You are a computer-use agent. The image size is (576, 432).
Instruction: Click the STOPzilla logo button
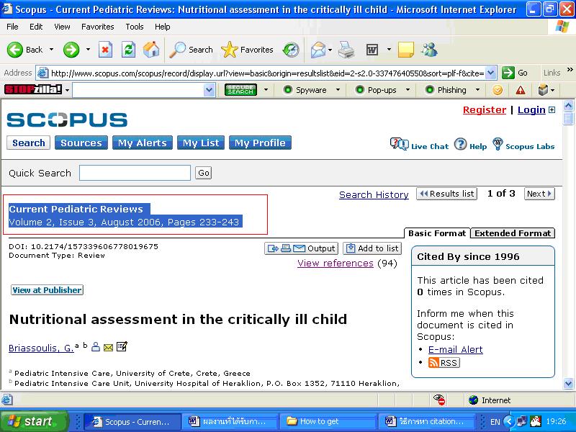click(x=33, y=89)
